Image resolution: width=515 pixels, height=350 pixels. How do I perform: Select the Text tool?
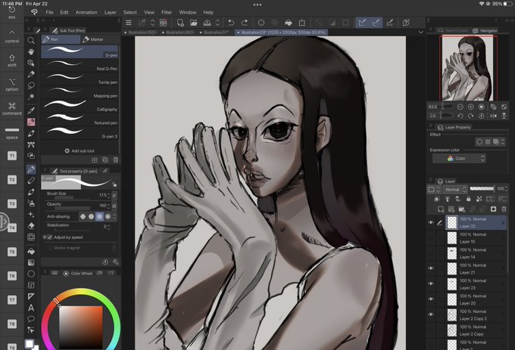point(31,308)
